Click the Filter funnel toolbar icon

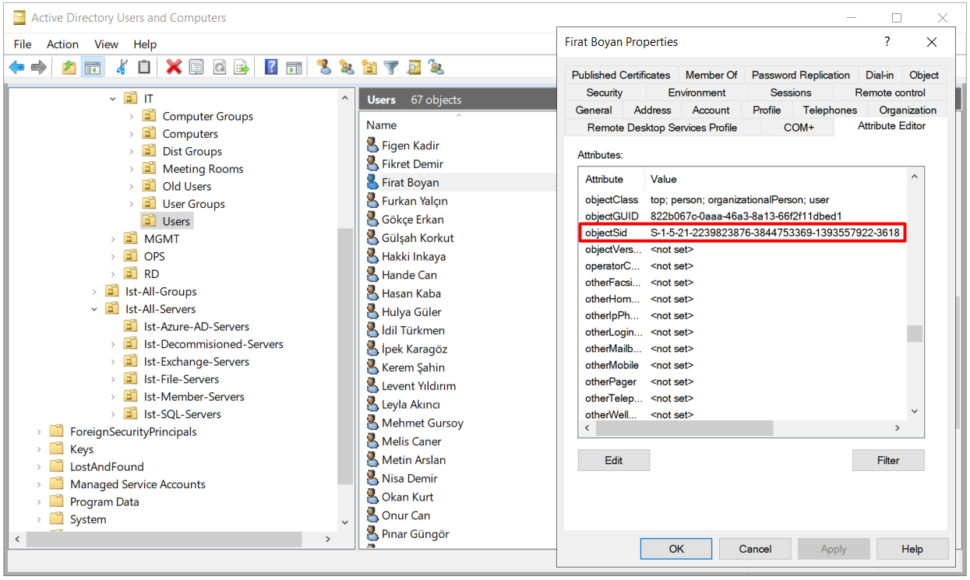coord(391,68)
